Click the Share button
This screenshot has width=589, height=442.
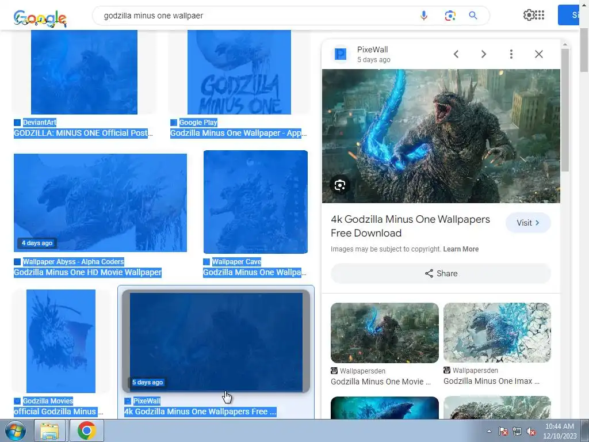(x=441, y=273)
